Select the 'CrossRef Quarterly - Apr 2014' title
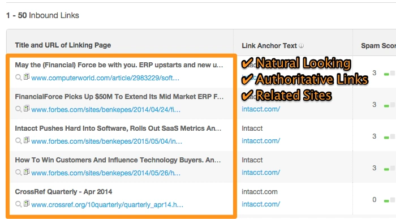Screen dimensions: 396x219 click(63, 192)
